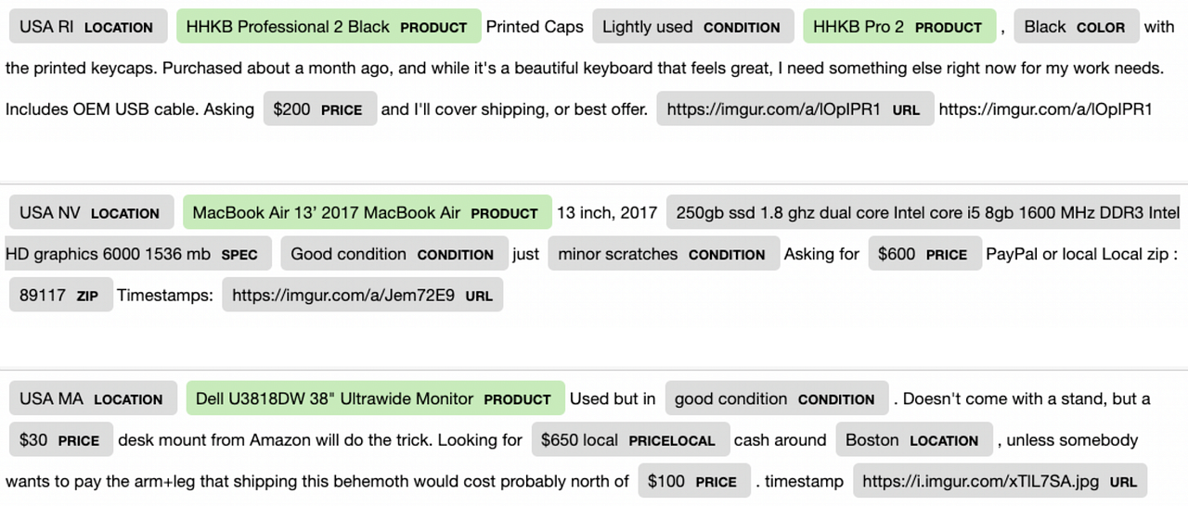Viewport: 1188px width, 506px height.
Task: Select the $600 price tag
Action: 924,254
